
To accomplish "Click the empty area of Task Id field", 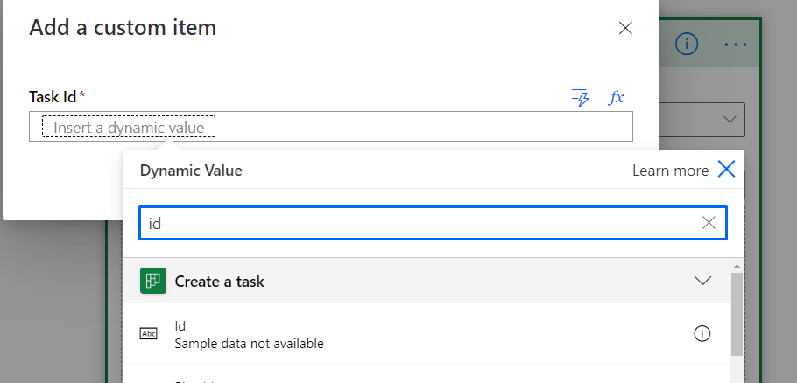I will (420, 127).
